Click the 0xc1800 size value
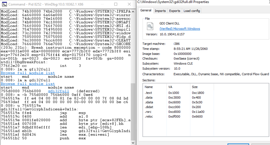Viewport: 270px width, 145px height. [x=198, y=93]
